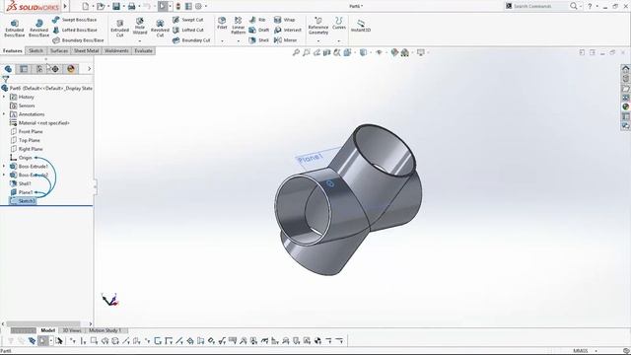631x355 pixels.
Task: Switch to the Surfaces tab
Action: pyautogui.click(x=59, y=50)
